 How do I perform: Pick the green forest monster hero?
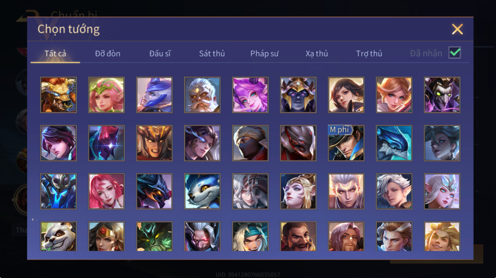(154, 237)
